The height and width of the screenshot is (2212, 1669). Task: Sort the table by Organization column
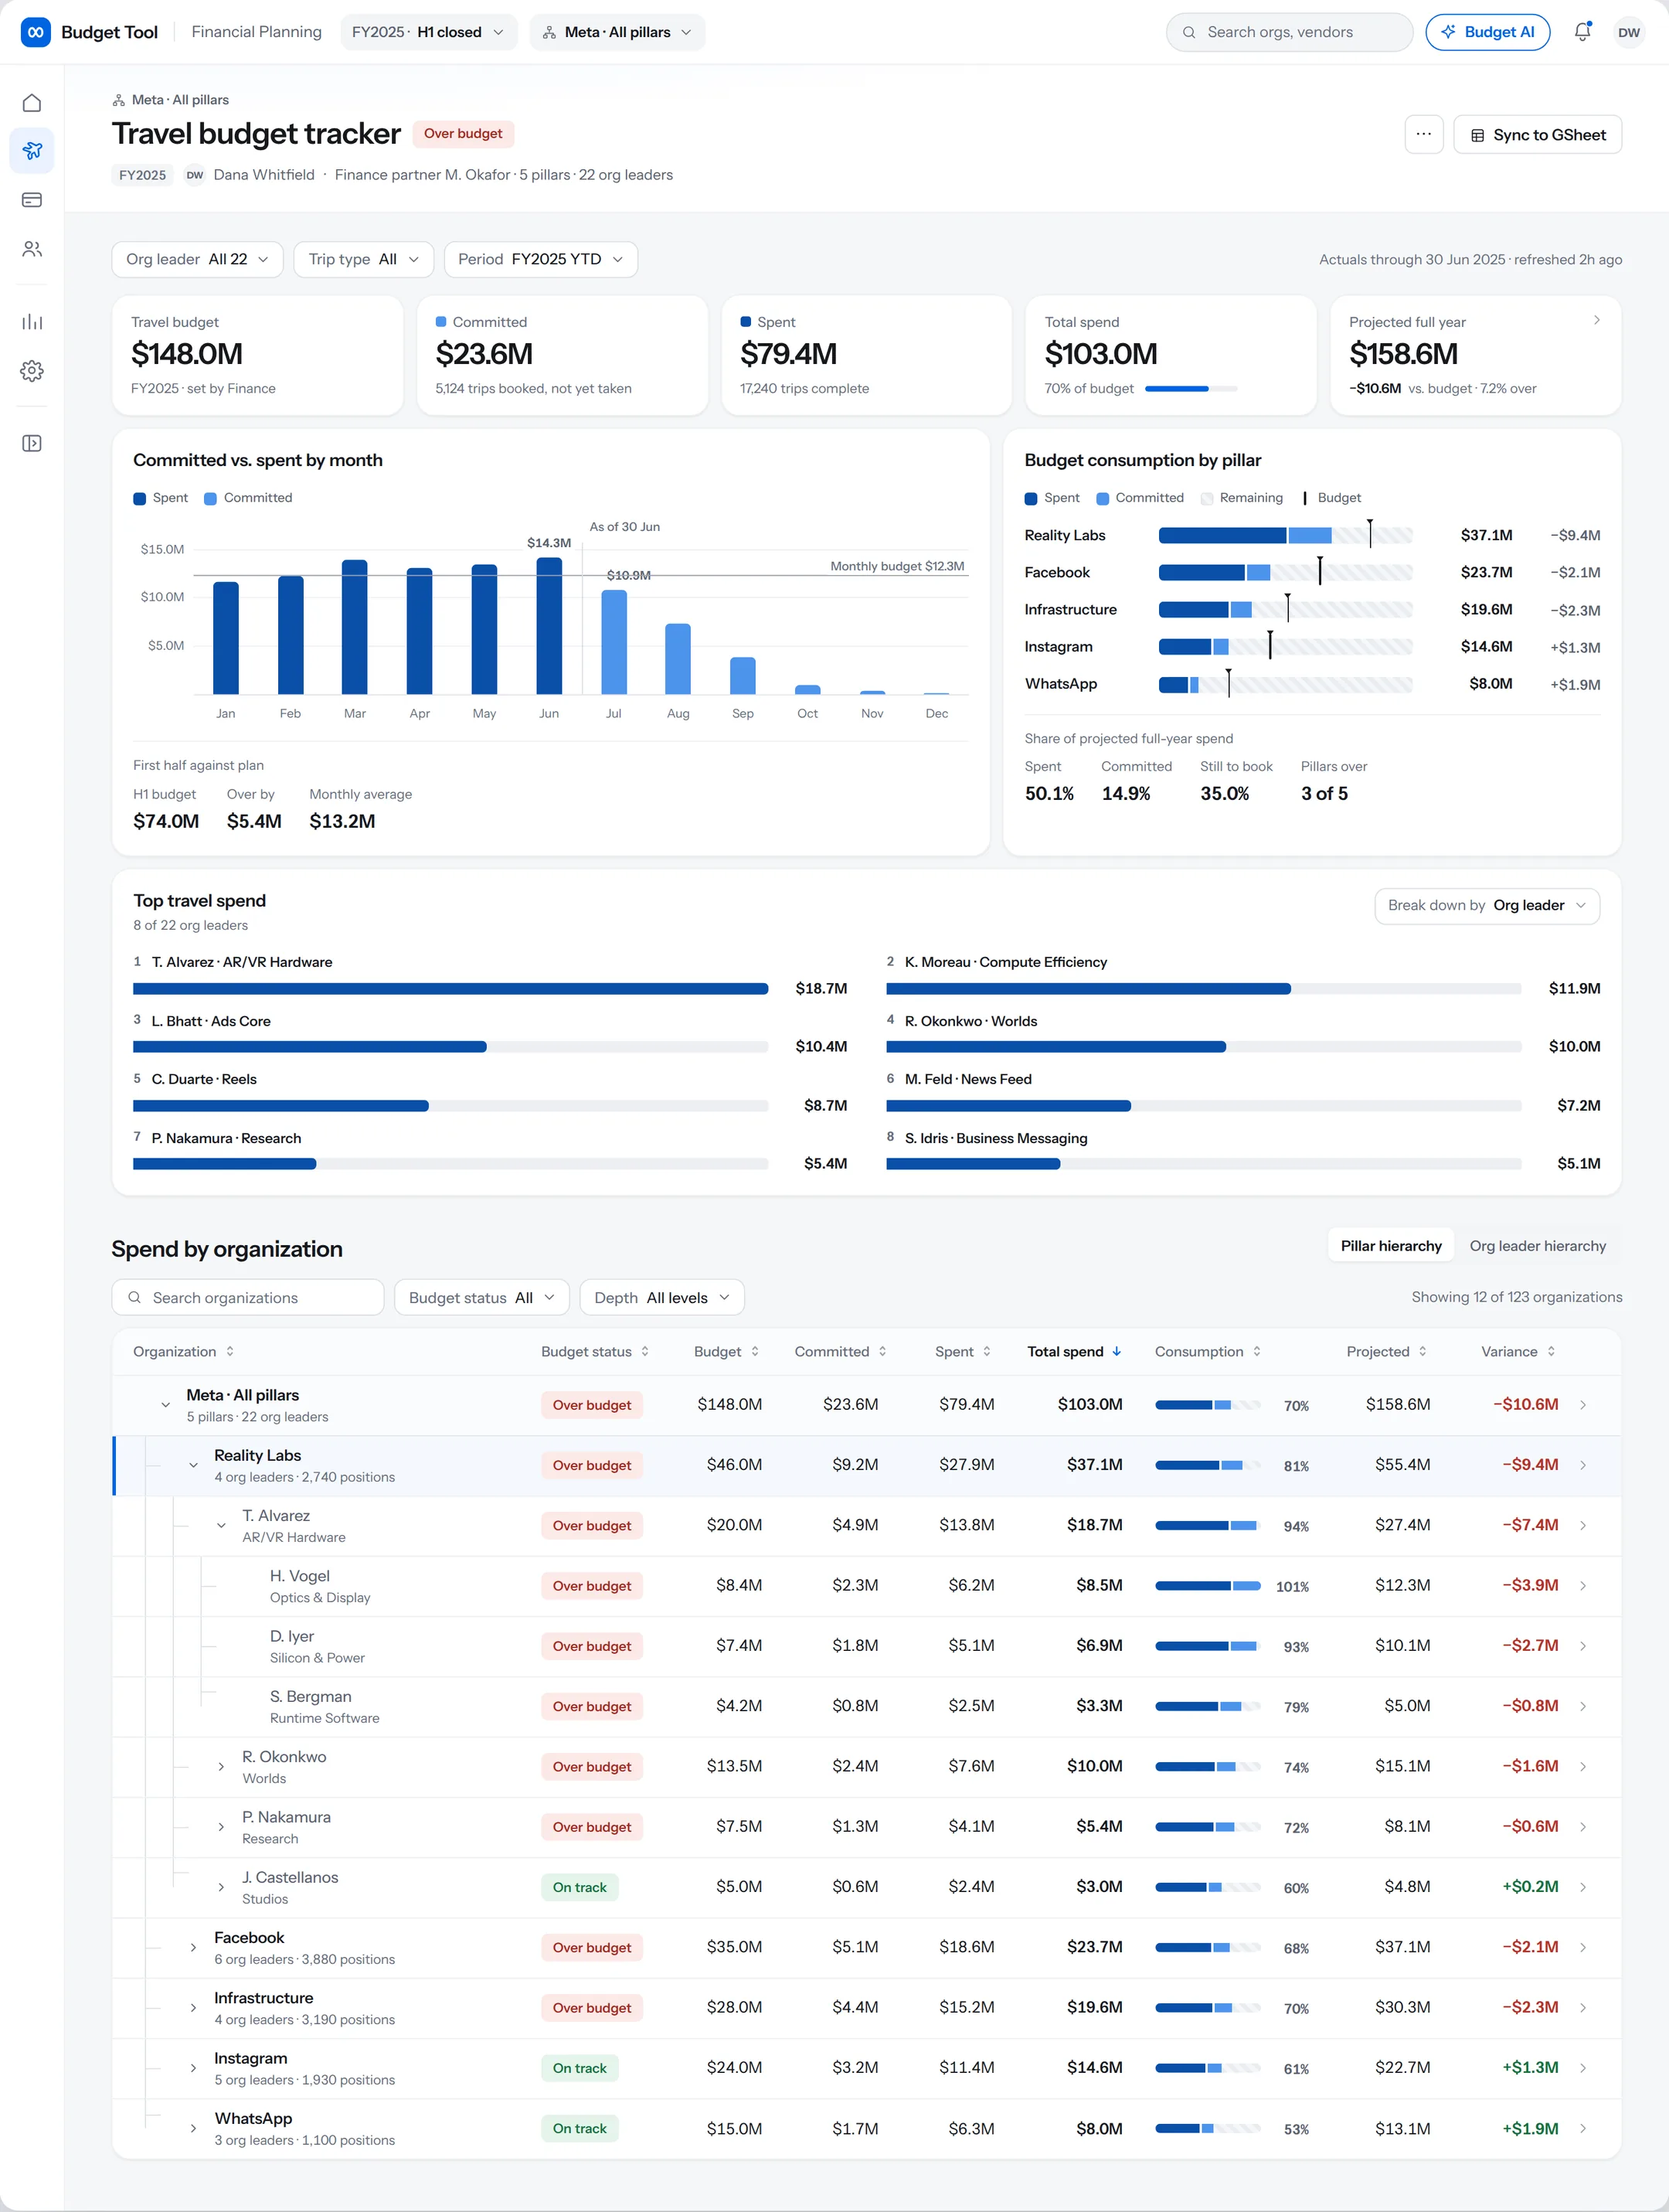tap(184, 1351)
